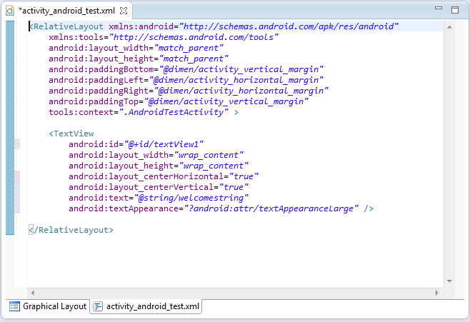470x322 pixels.
Task: Switch to the Graphical Layout tab
Action: (x=48, y=306)
